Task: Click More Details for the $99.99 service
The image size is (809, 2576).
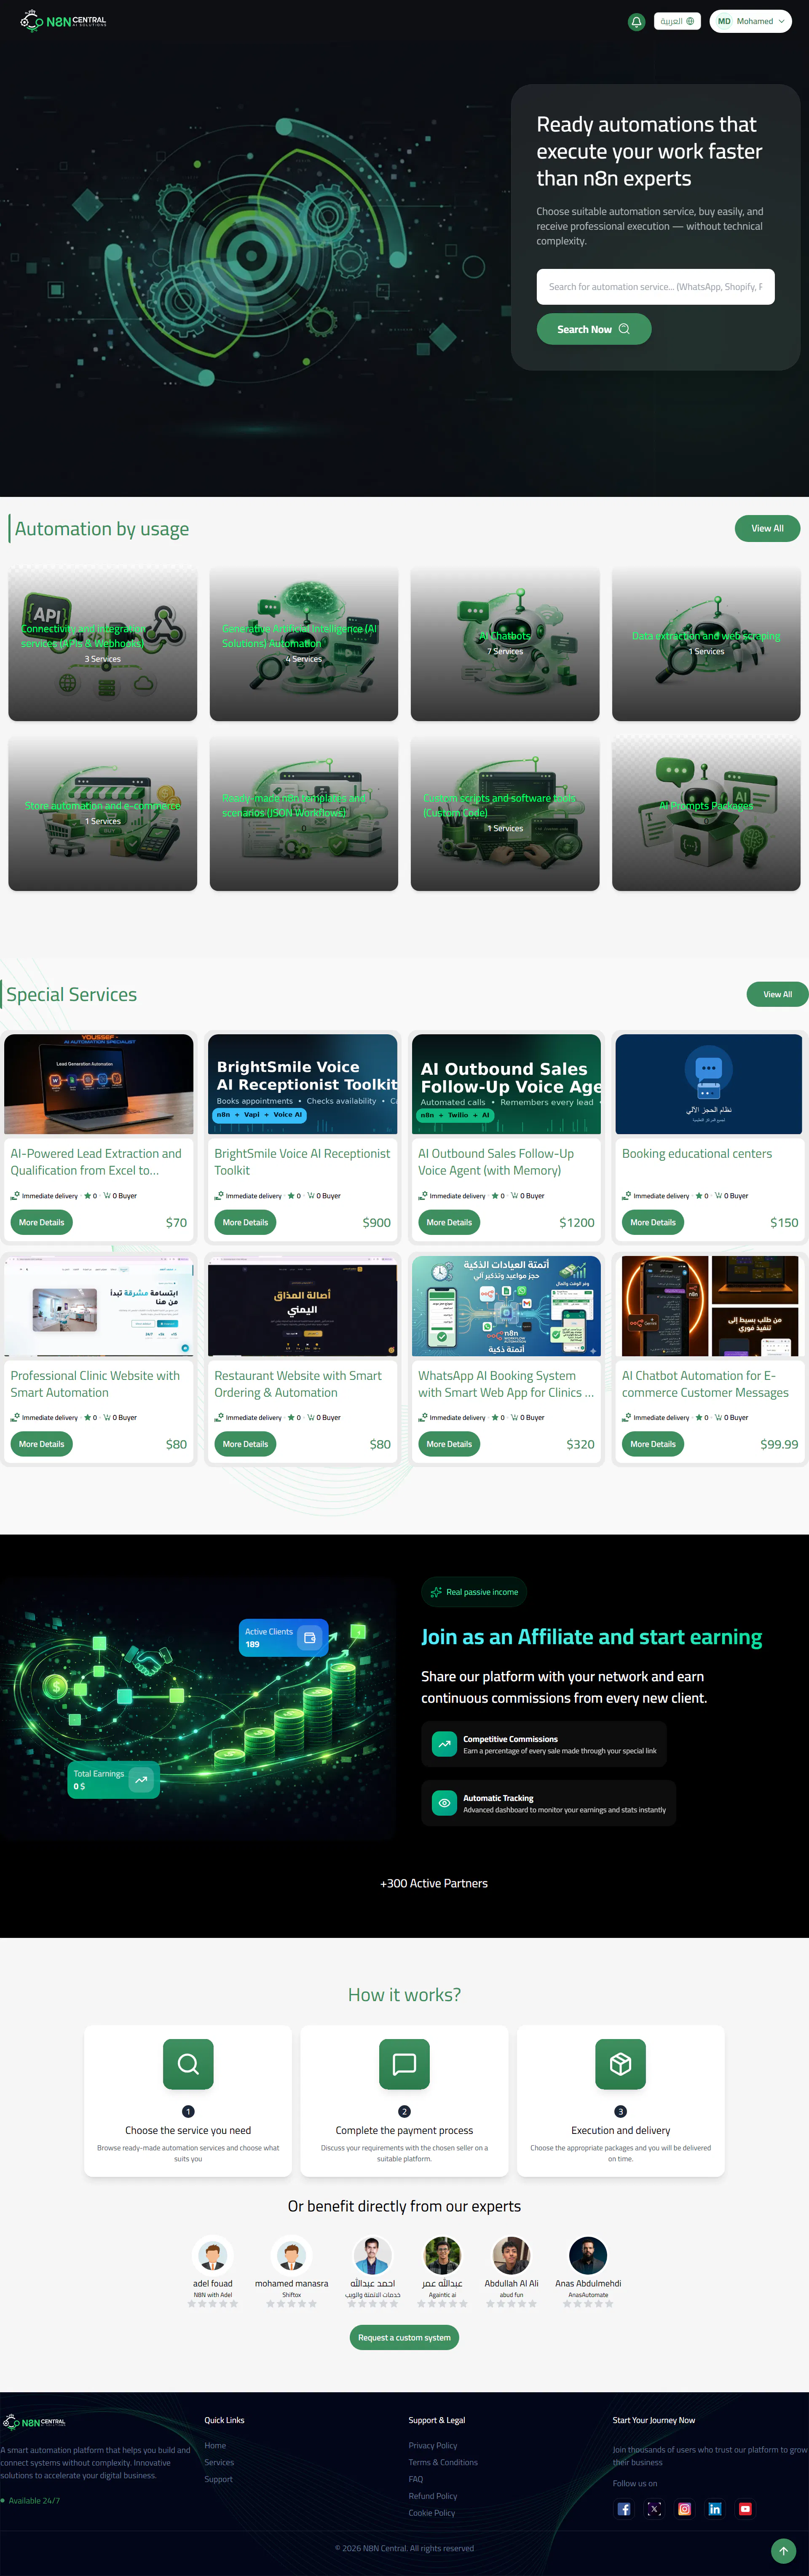Action: [x=653, y=1444]
